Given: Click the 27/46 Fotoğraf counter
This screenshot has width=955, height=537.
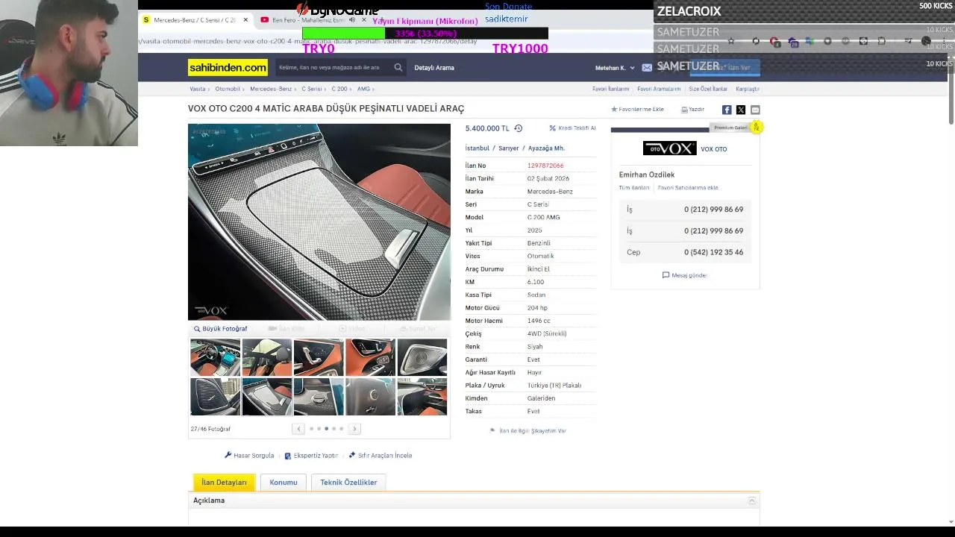Looking at the screenshot, I should coord(210,429).
